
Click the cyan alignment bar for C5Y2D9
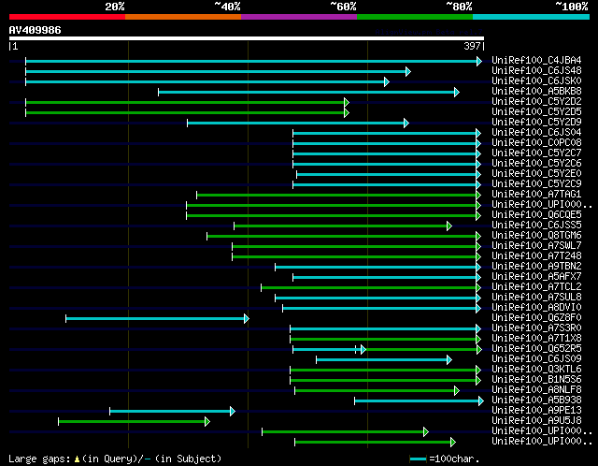pyautogui.click(x=298, y=123)
